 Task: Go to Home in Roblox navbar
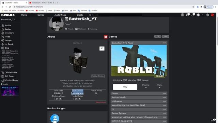tap(24, 15)
